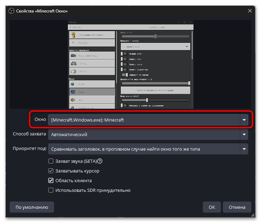The height and width of the screenshot is (223, 261).
Task: Click resize grip at dialog corner
Action: point(253,215)
